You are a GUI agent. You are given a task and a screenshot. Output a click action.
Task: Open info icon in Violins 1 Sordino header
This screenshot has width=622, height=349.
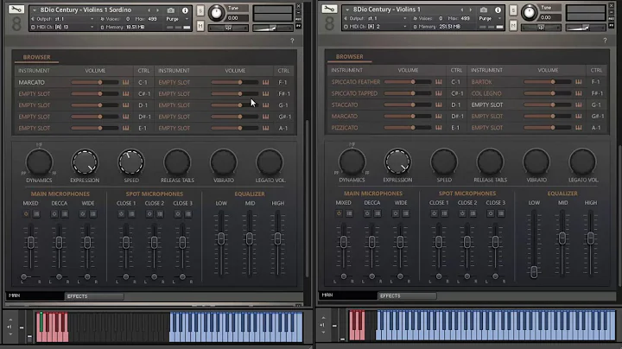[x=185, y=10]
